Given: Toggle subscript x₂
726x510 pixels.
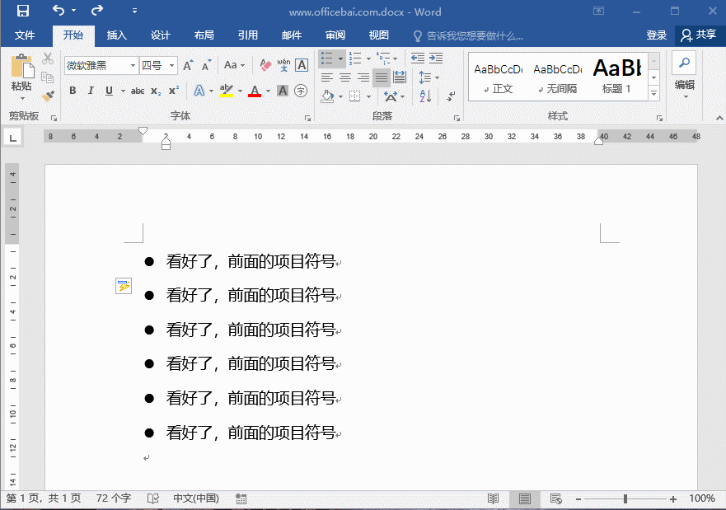Looking at the screenshot, I should point(156,91).
